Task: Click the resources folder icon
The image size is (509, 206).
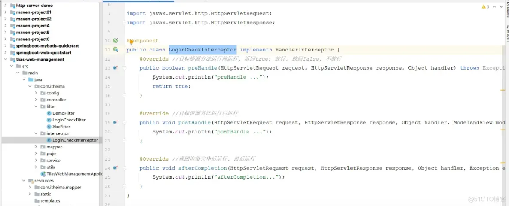Action: [31, 180]
